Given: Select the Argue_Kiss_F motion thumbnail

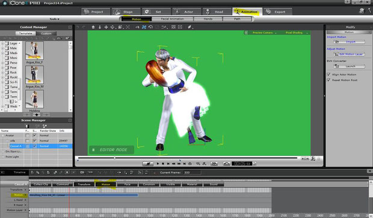Looking at the screenshot, I should (34, 50).
